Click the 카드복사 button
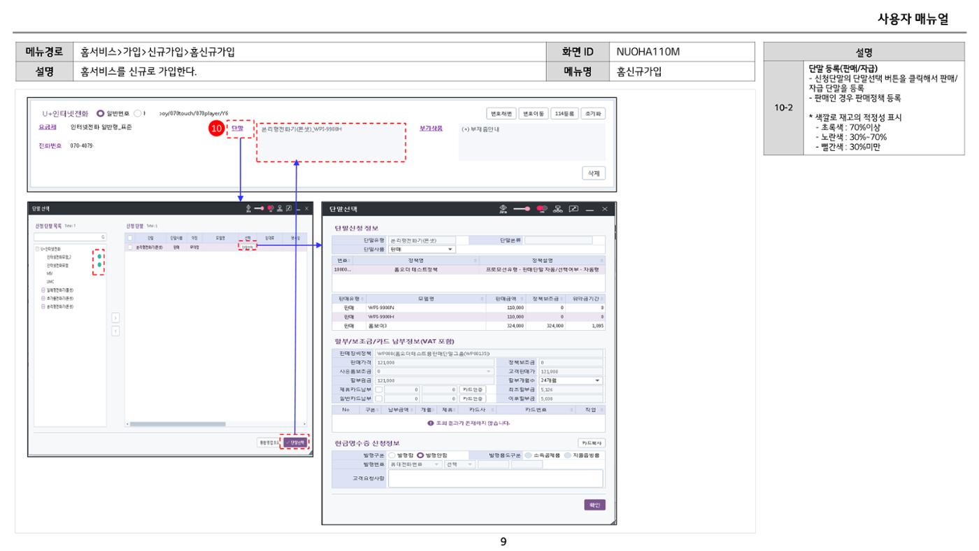This screenshot has width=979, height=551. [x=591, y=443]
